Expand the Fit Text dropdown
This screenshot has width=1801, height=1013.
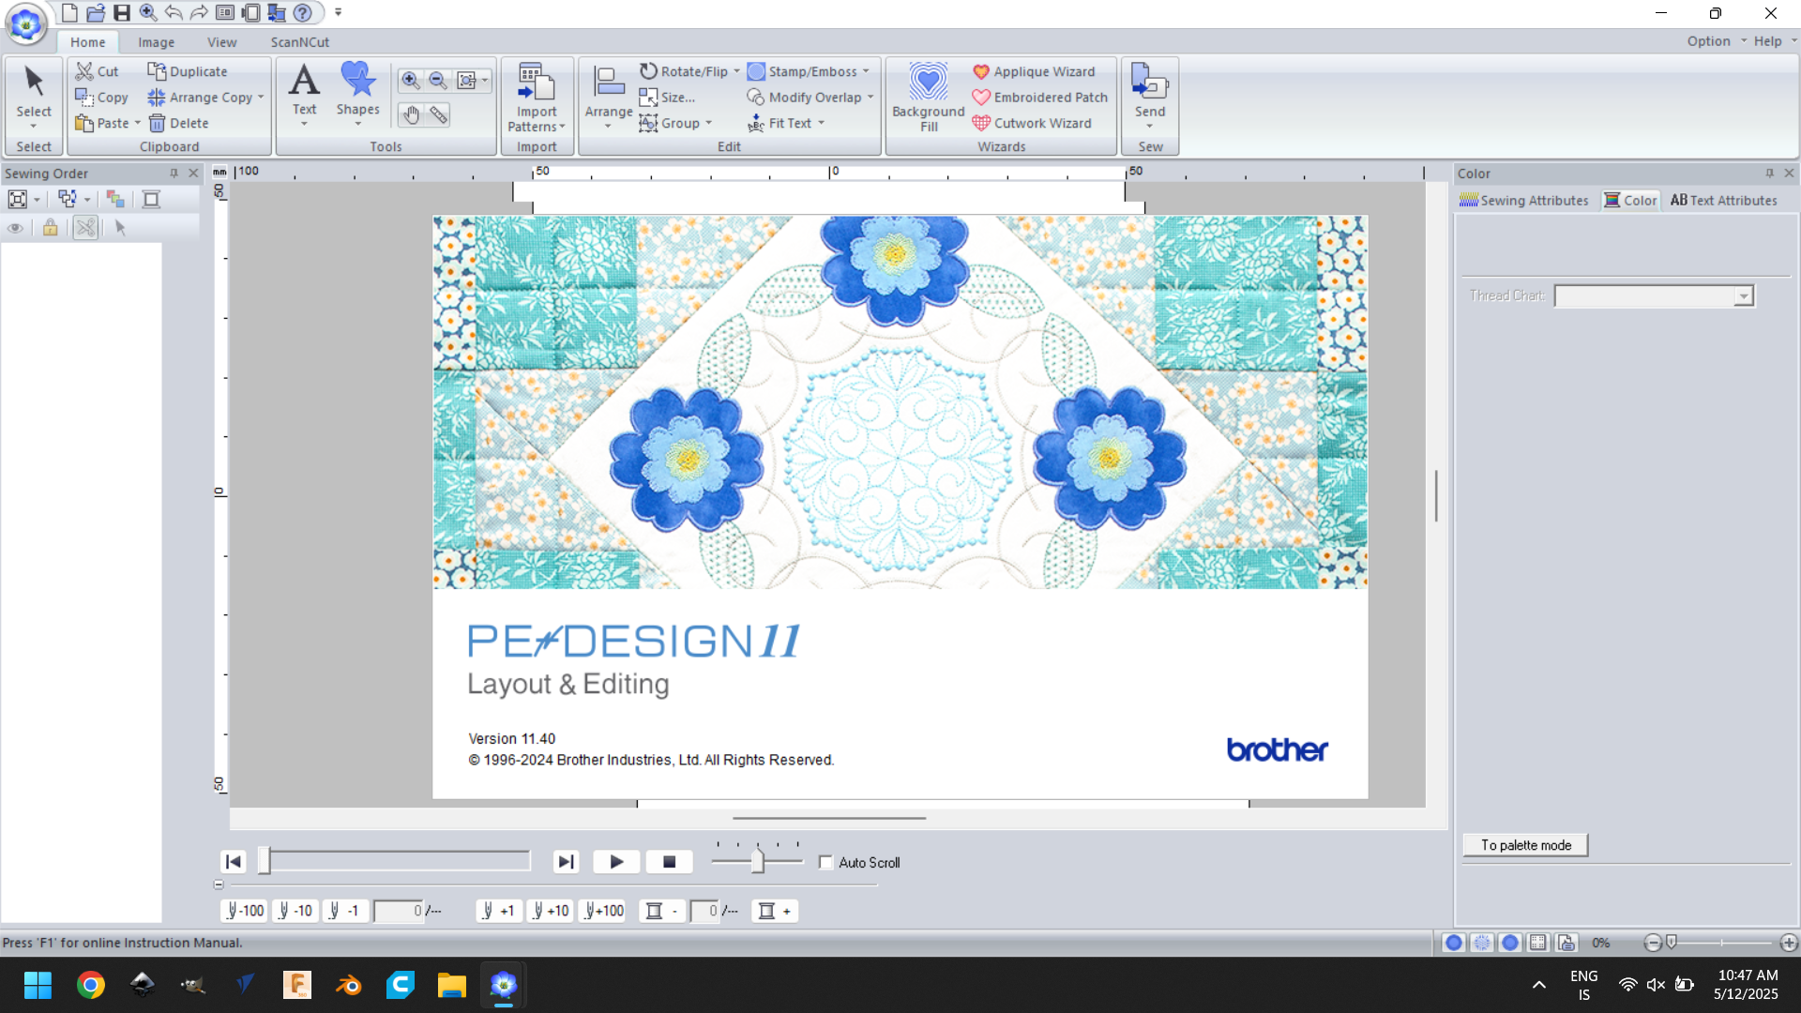click(x=821, y=123)
